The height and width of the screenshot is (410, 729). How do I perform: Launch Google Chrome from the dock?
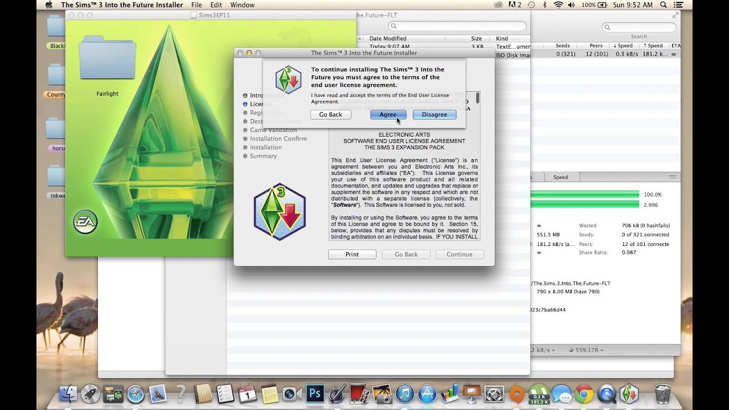tap(584, 394)
